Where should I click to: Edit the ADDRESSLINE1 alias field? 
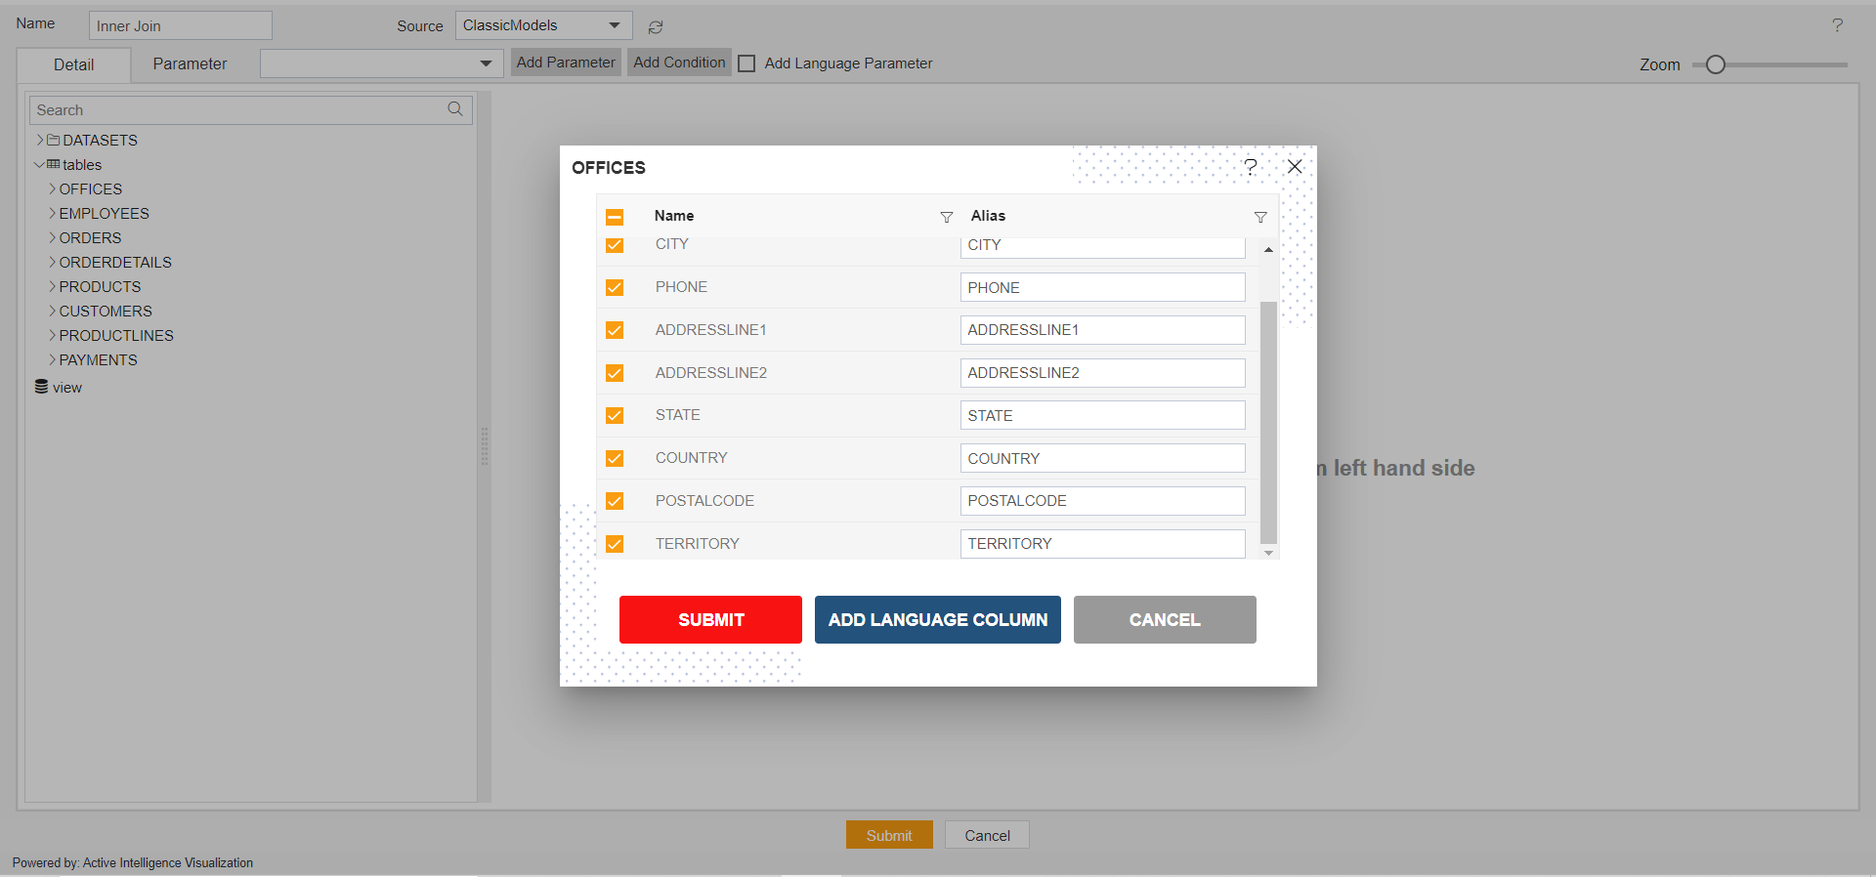(x=1102, y=330)
